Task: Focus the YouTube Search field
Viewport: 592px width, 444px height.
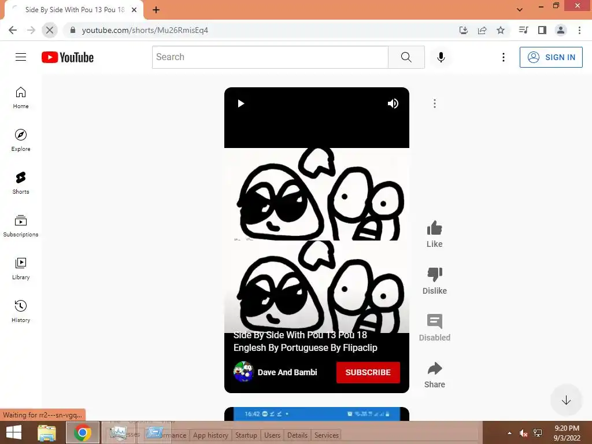Action: (270, 57)
